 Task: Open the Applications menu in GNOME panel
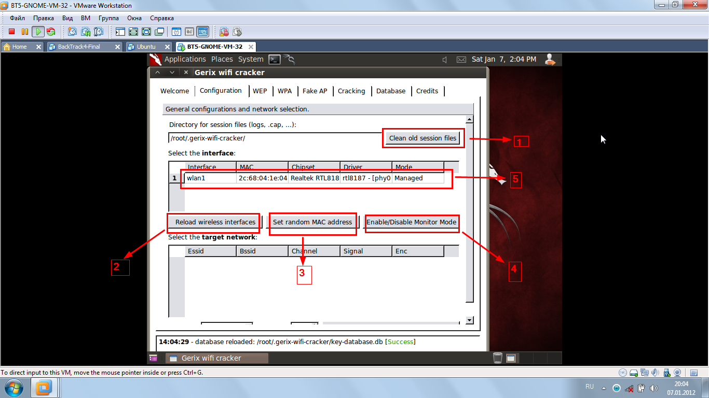tap(185, 59)
